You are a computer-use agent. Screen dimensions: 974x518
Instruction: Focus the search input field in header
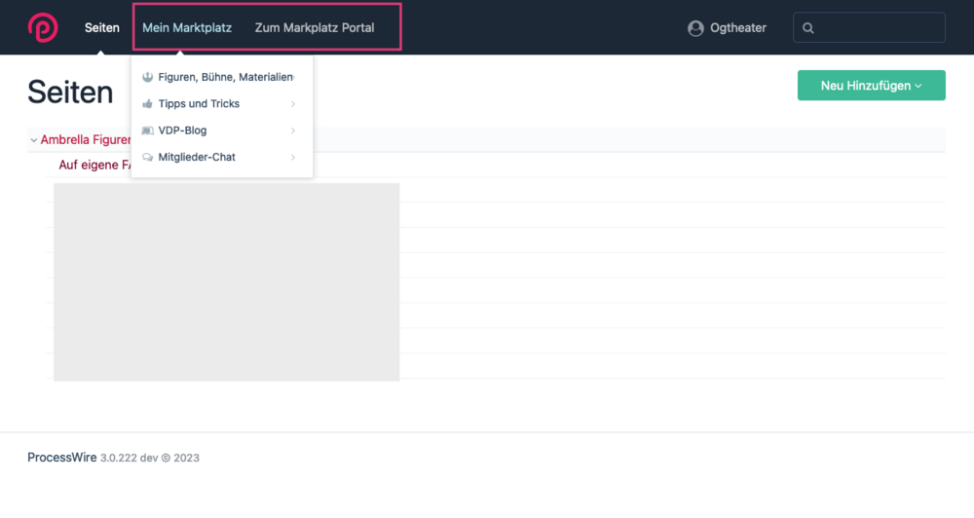click(x=879, y=28)
